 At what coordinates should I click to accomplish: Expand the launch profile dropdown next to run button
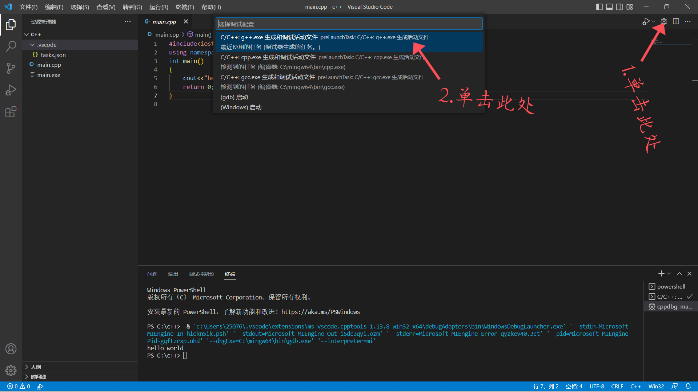tap(653, 21)
